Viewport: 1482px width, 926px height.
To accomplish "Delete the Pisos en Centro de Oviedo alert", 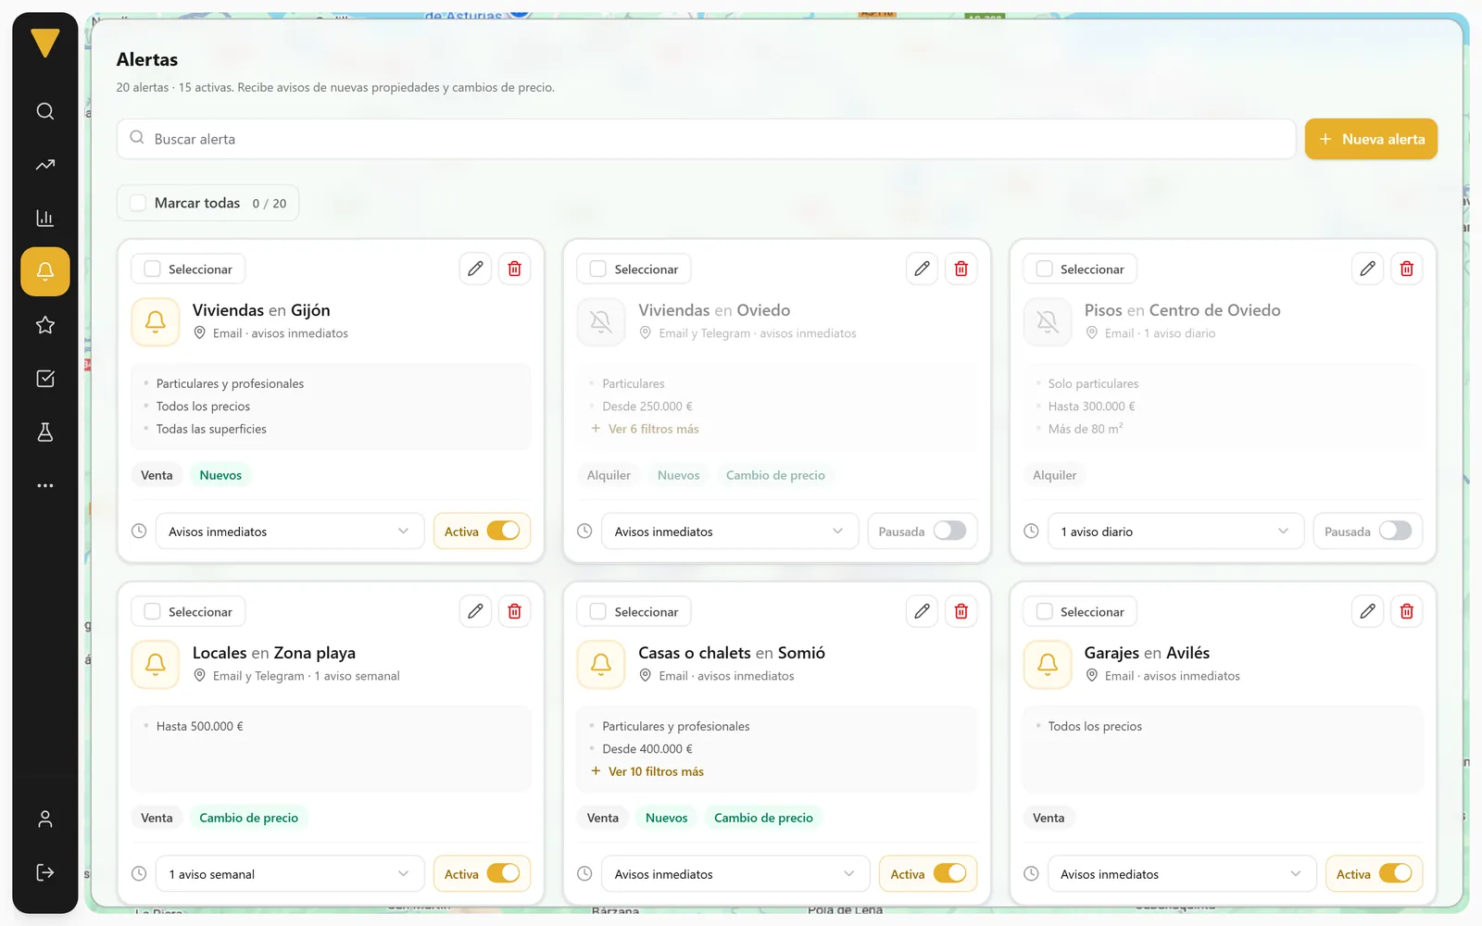I will click(1407, 269).
